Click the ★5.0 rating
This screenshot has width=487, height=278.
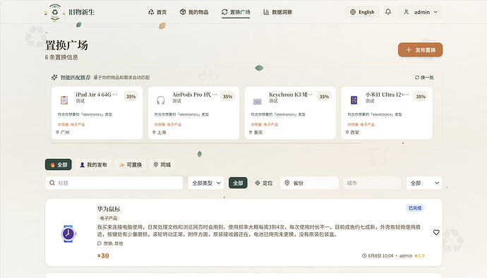click(x=419, y=255)
